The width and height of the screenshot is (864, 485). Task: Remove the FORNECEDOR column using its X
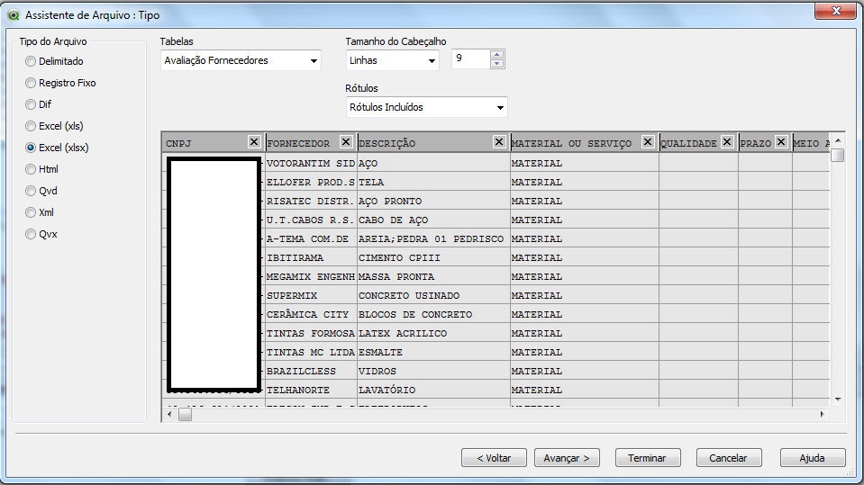(x=346, y=142)
